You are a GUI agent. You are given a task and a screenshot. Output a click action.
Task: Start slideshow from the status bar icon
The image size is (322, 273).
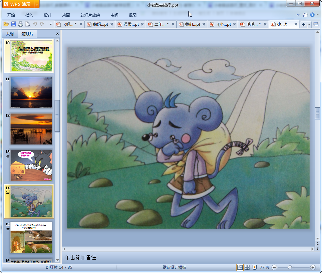pyautogui.click(x=254, y=267)
